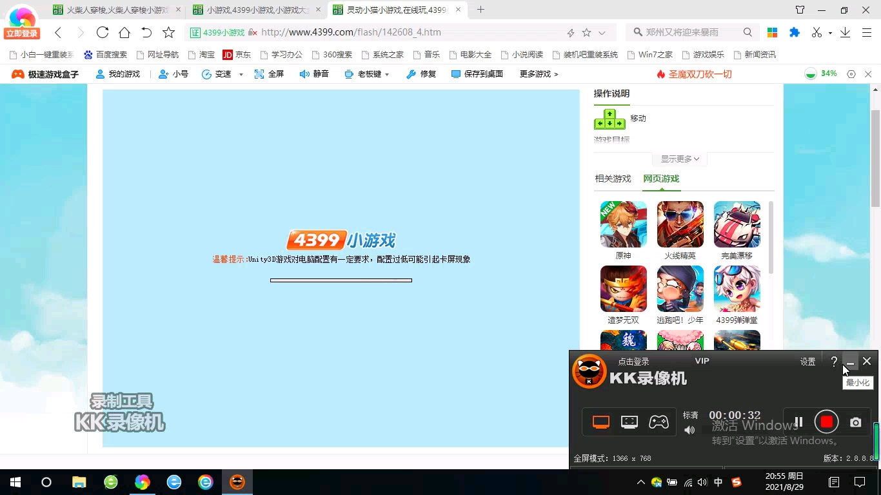Screen dimensions: 881x495
Task: Select full-screen recording mode icon
Action: point(601,422)
